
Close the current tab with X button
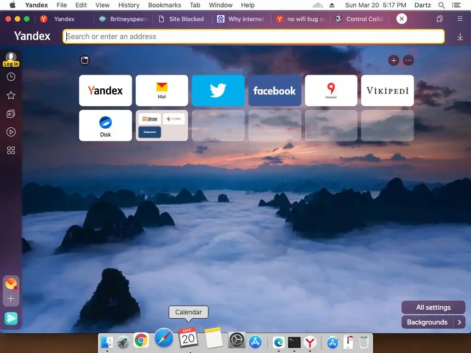[x=402, y=18]
